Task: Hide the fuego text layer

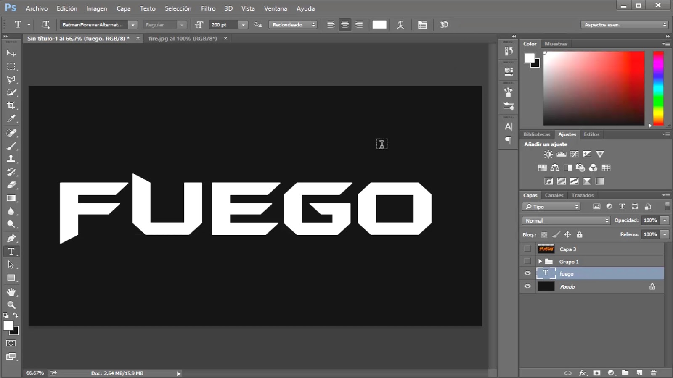Action: click(527, 273)
